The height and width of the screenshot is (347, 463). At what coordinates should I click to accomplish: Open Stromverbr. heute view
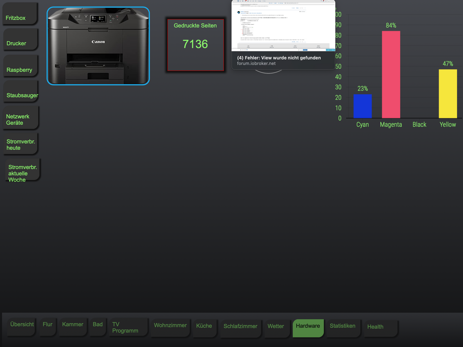pyautogui.click(x=21, y=144)
